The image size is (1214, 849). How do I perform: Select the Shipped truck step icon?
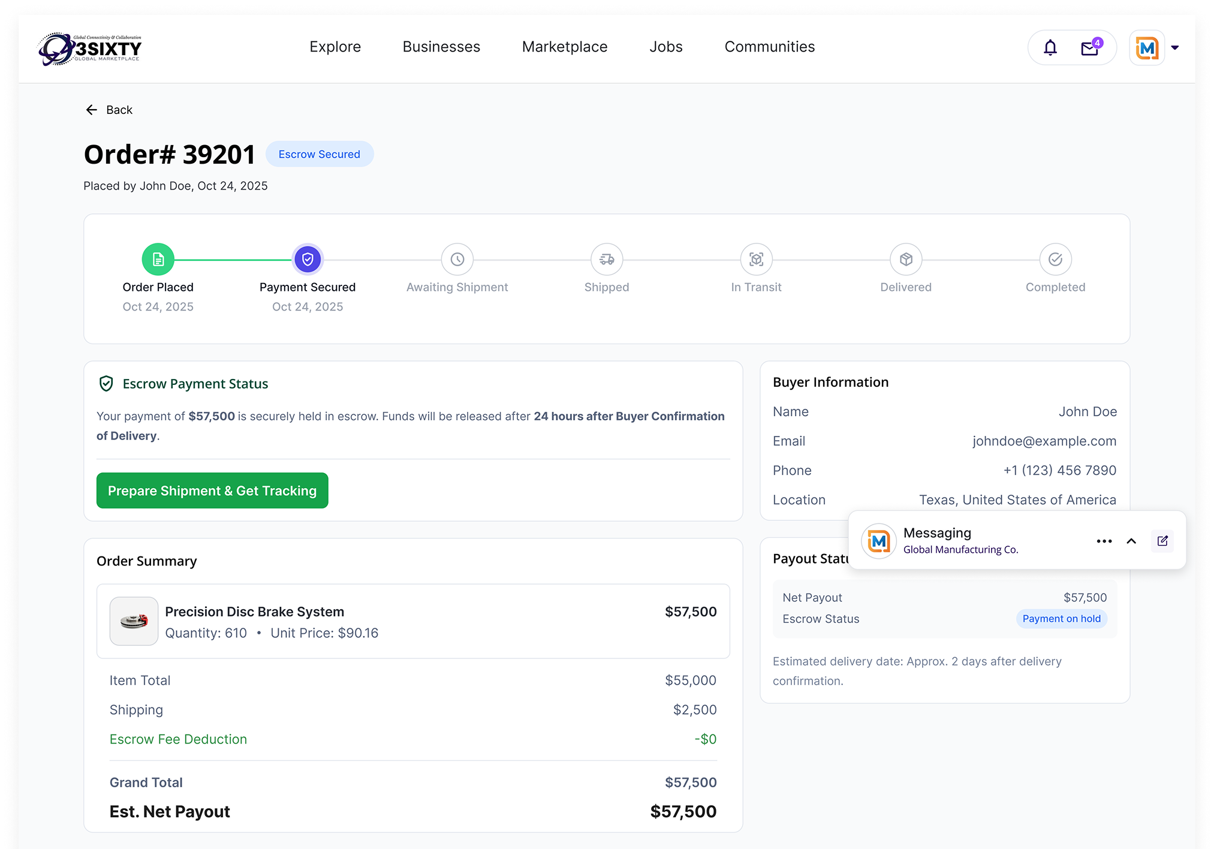[607, 259]
